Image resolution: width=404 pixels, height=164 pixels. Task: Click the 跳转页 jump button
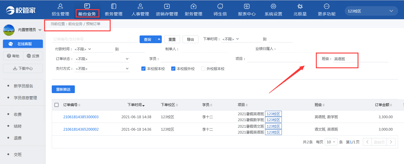pos(379,142)
